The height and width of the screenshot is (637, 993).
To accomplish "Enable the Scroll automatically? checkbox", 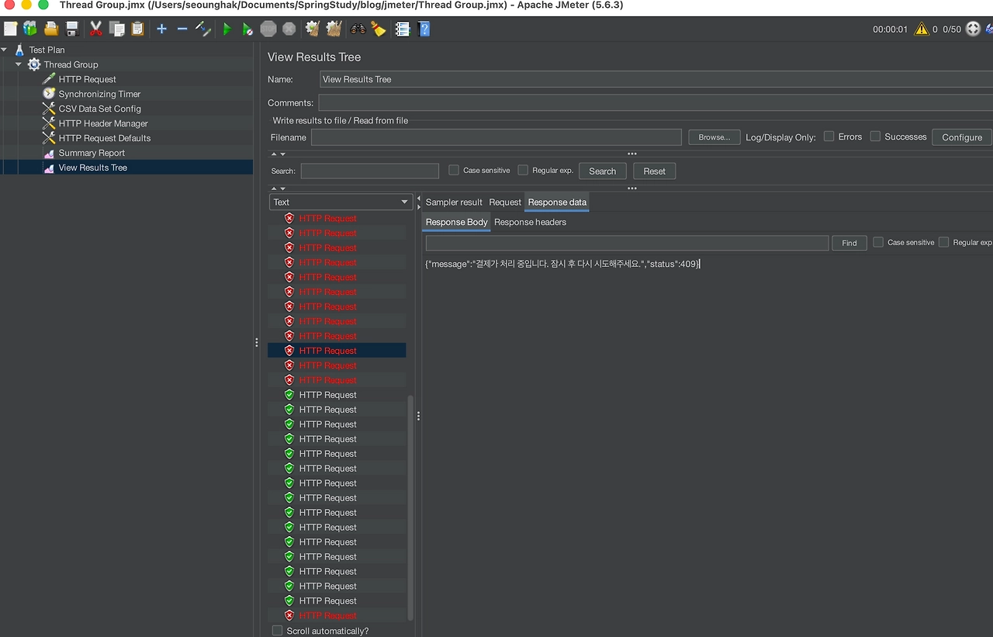I will pos(277,631).
